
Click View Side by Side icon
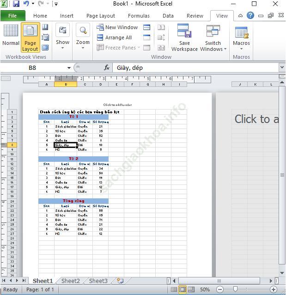pyautogui.click(x=161, y=27)
